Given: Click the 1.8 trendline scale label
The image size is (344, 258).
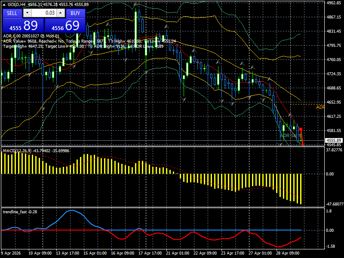Looking at the screenshot, I should (329, 211).
